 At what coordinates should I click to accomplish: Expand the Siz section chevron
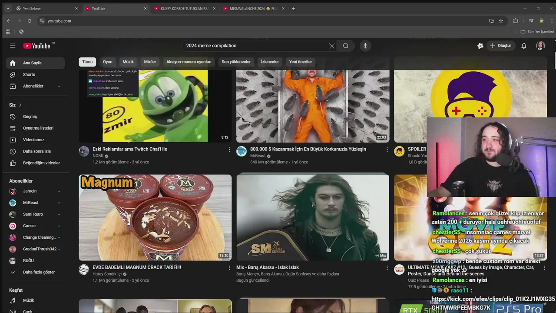click(20, 105)
